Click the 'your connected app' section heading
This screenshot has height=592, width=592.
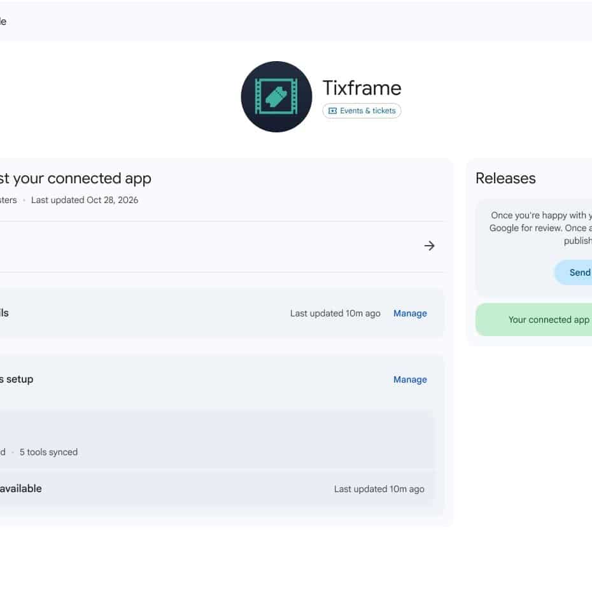click(x=76, y=178)
